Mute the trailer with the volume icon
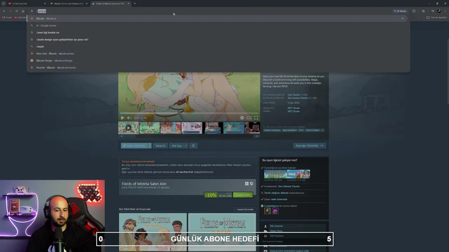Viewport: 449px width, 252px height. point(129,118)
